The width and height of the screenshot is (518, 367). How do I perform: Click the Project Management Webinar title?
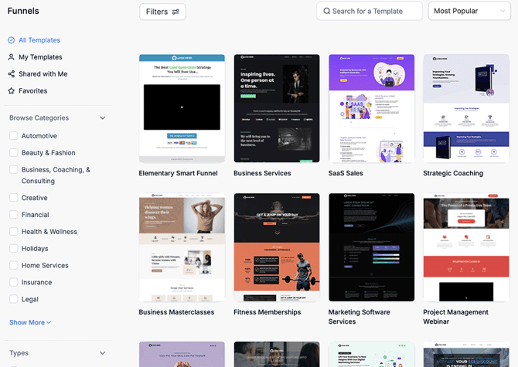point(455,317)
